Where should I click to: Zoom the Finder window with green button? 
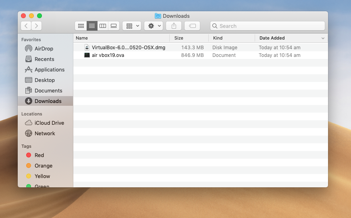tap(39, 16)
